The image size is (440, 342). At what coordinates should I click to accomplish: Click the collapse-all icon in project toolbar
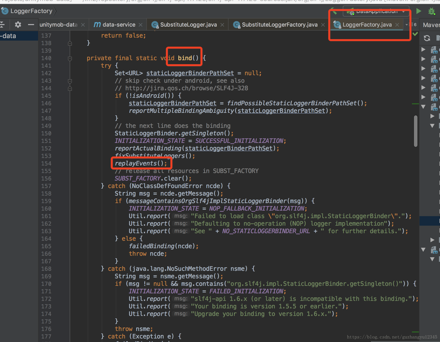2,25
